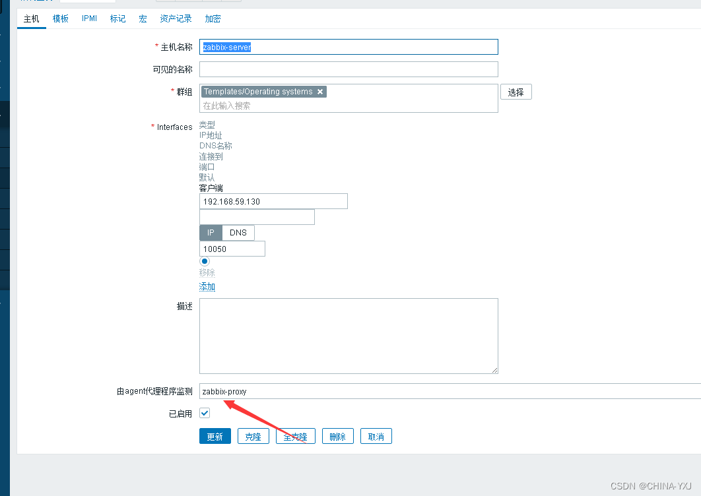Switch to the 主机 tab
Image resolution: width=701 pixels, height=496 pixels.
[31, 18]
